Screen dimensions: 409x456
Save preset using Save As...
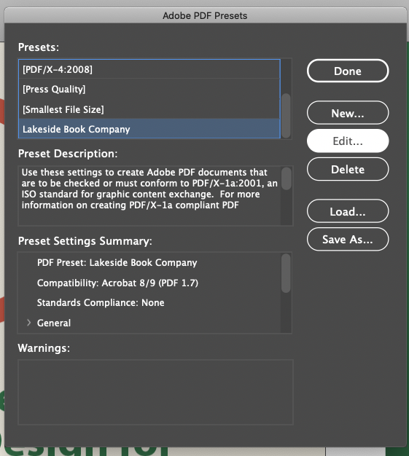click(x=348, y=240)
